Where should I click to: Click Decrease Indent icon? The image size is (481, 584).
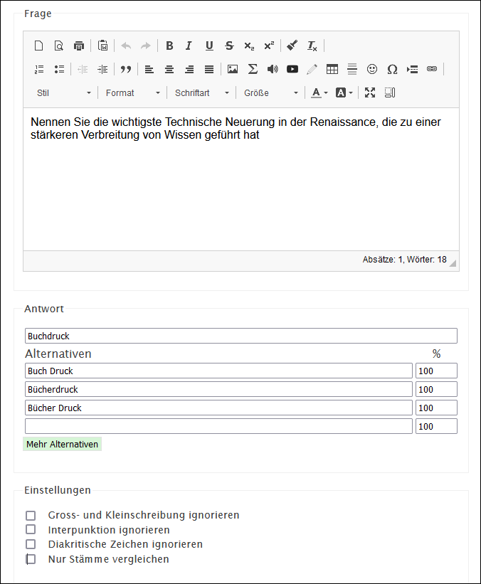coord(83,69)
